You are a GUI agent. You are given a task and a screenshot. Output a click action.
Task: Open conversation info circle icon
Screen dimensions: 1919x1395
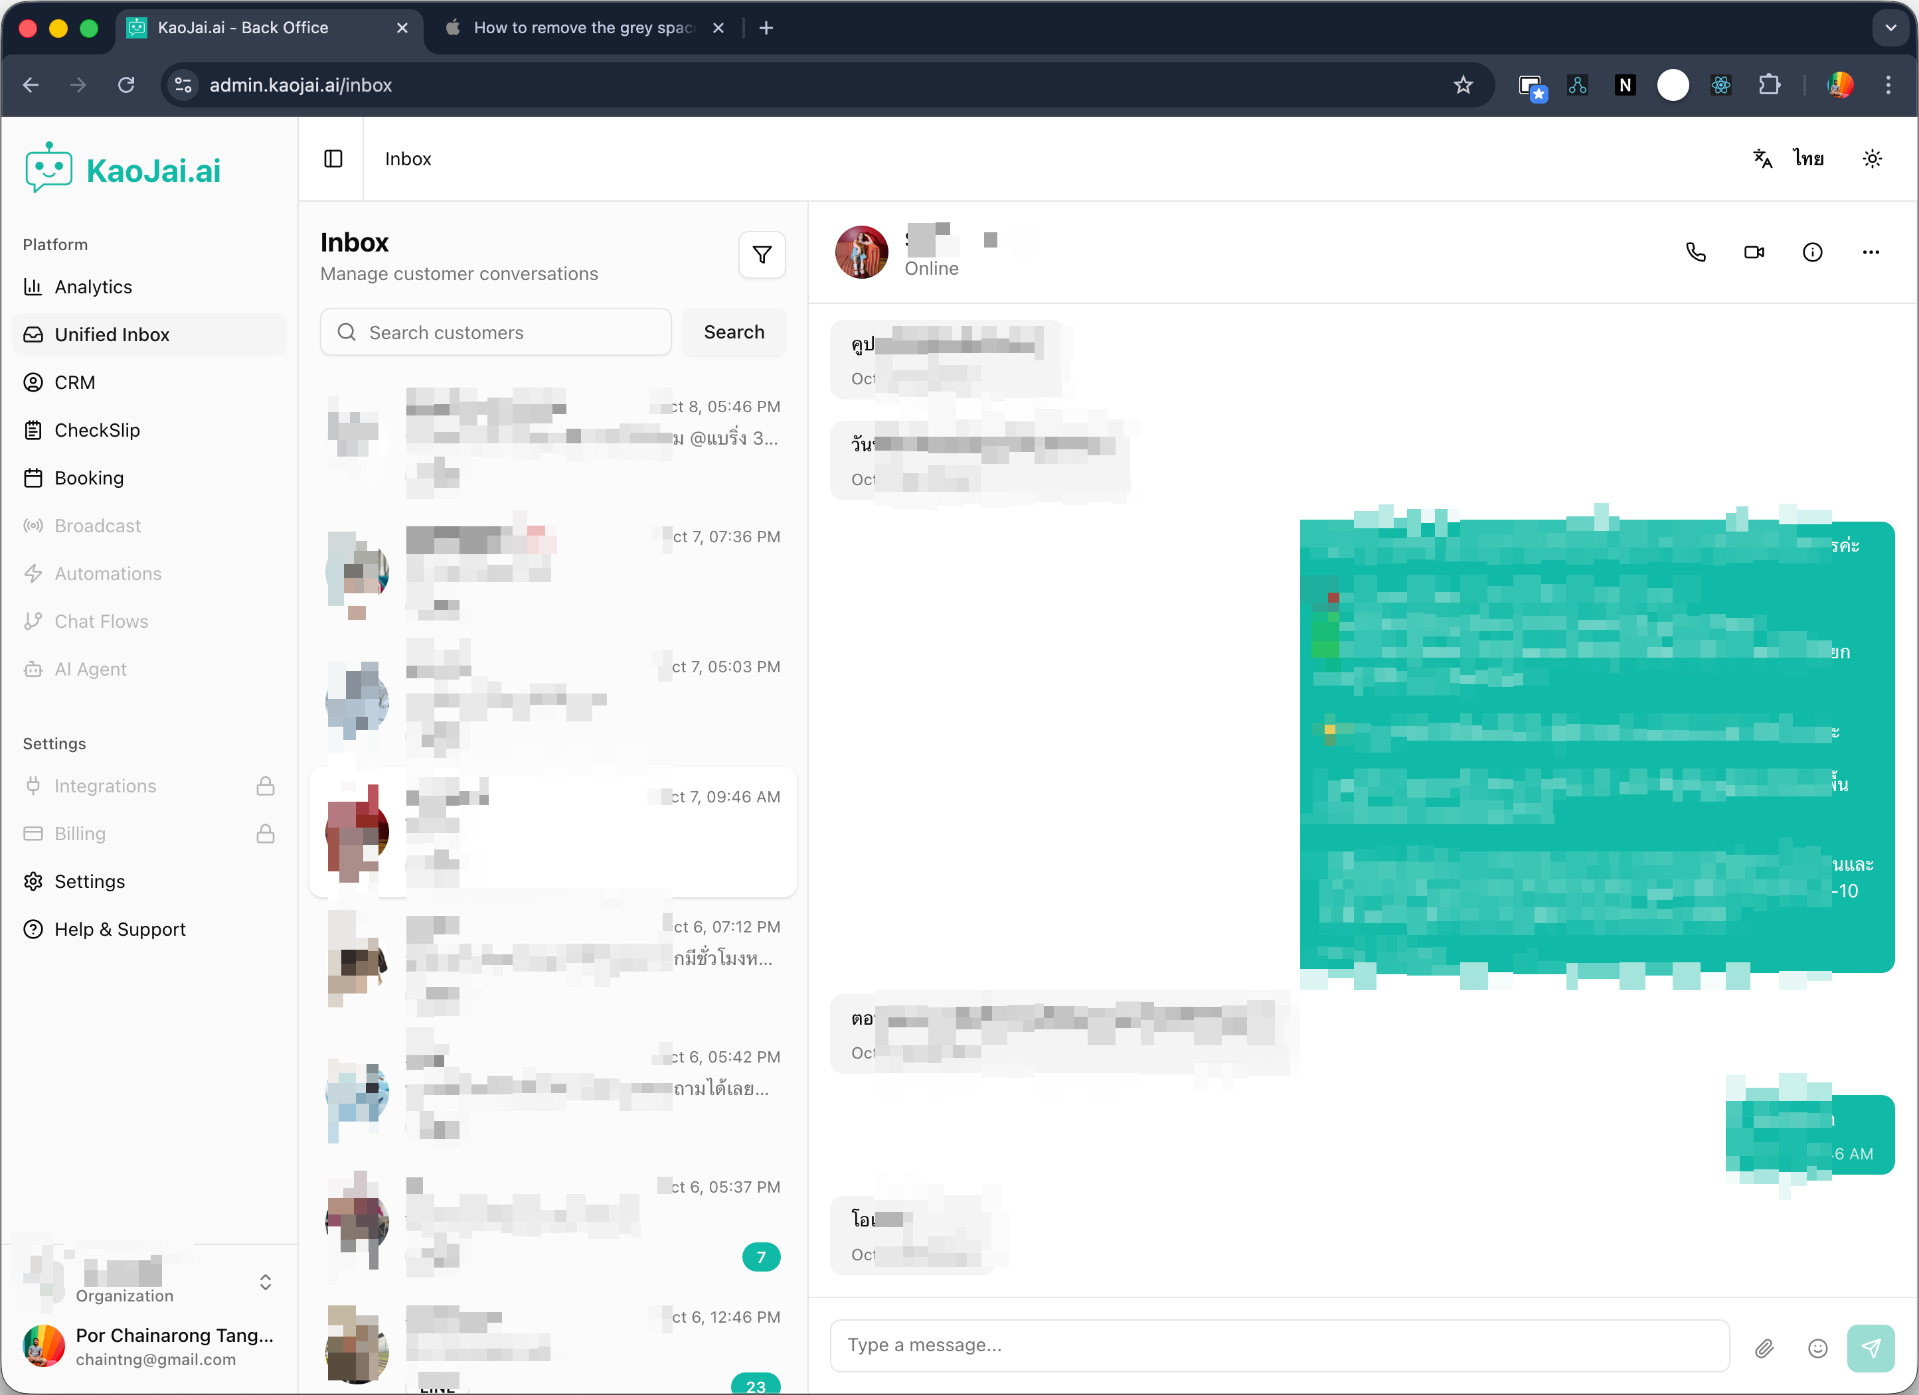[x=1812, y=252]
